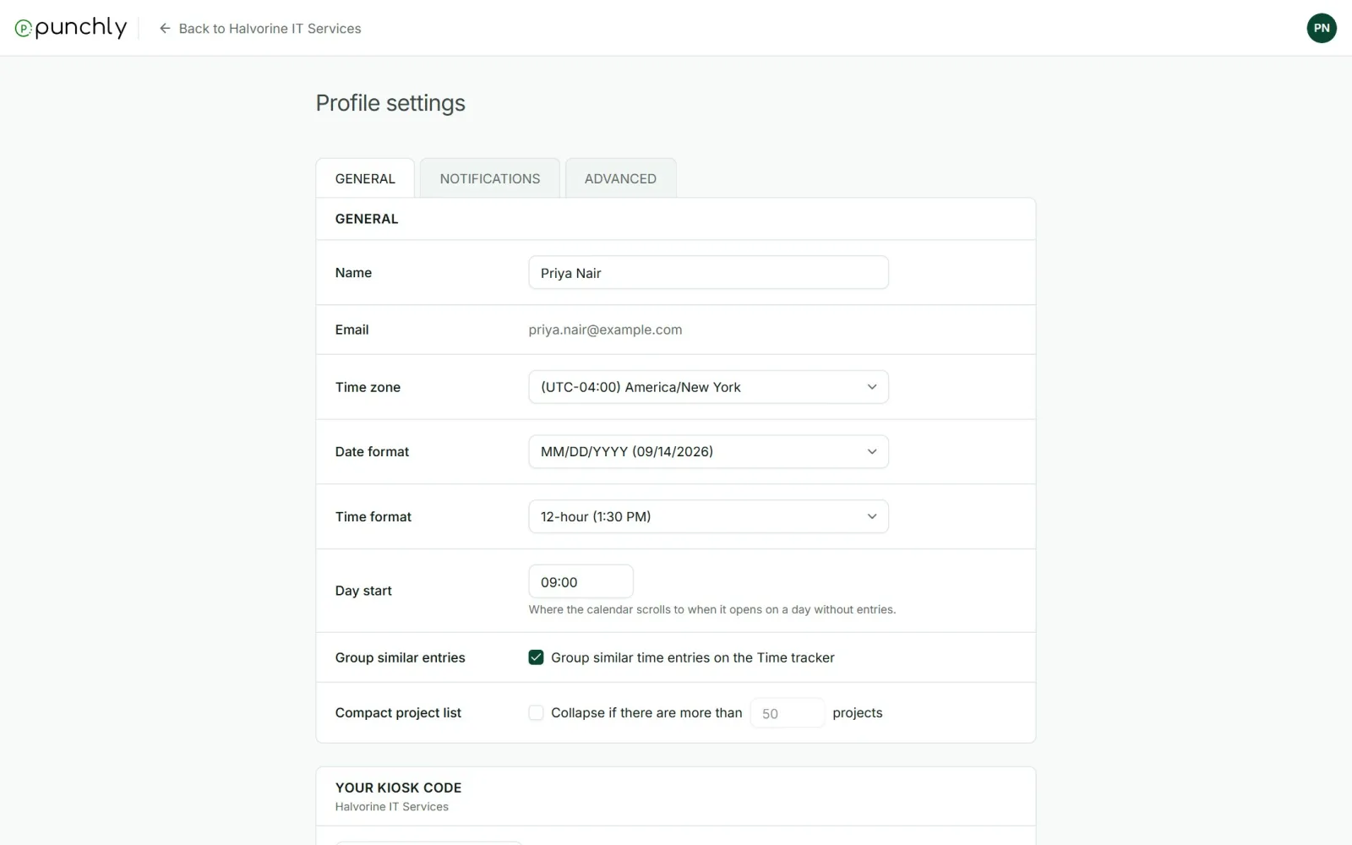Viewport: 1352px width, 845px height.
Task: Open the Date format dropdown
Action: (708, 451)
